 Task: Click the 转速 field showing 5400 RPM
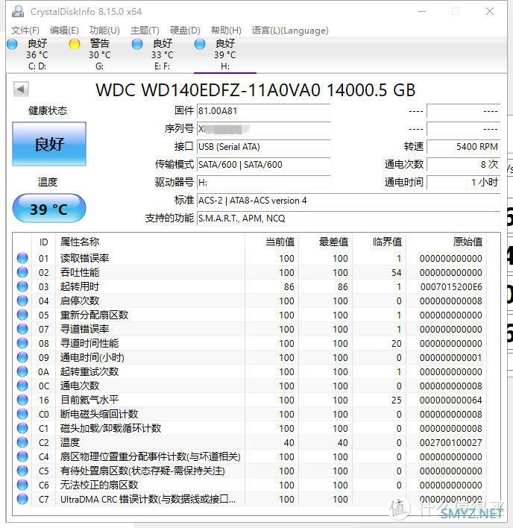coord(464,146)
